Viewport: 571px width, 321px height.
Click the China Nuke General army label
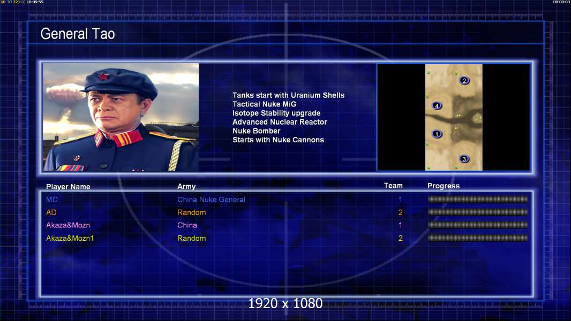pyautogui.click(x=211, y=200)
